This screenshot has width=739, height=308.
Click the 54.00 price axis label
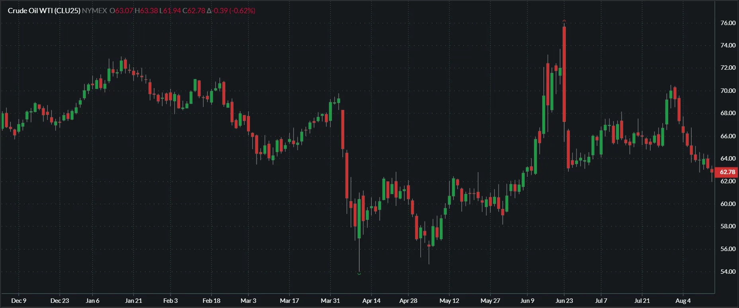point(728,271)
